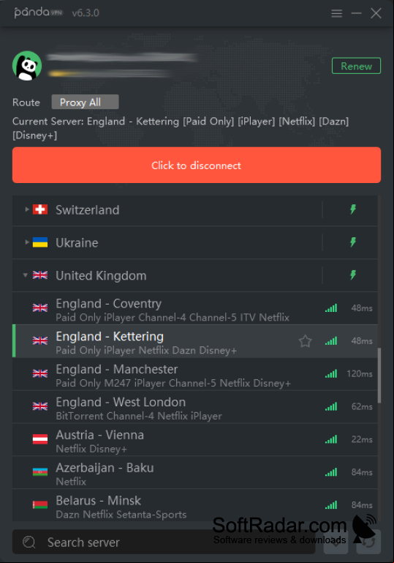Image resolution: width=394 pixels, height=563 pixels.
Task: Click the server list vertical scrollbar
Action: tap(379, 376)
